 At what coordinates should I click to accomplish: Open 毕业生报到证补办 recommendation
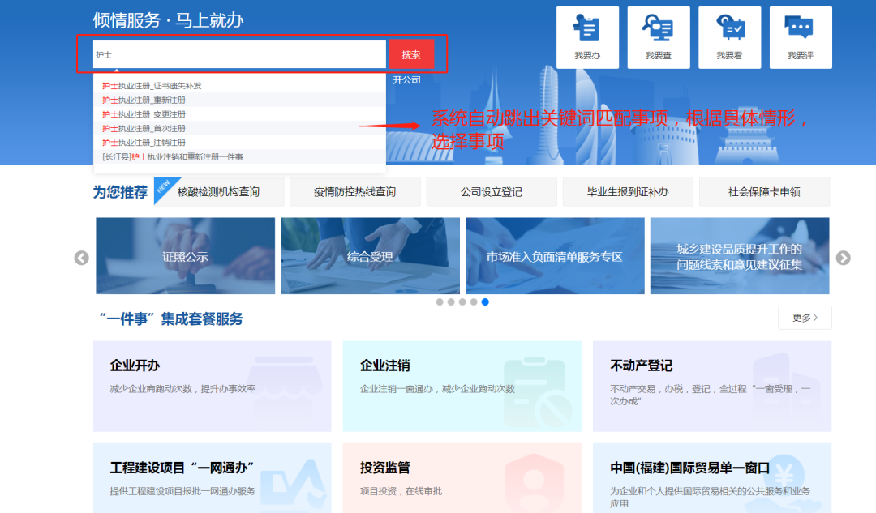coord(628,191)
